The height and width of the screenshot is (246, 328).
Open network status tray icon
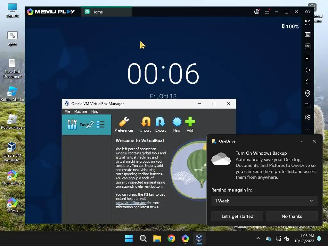[x=278, y=238]
